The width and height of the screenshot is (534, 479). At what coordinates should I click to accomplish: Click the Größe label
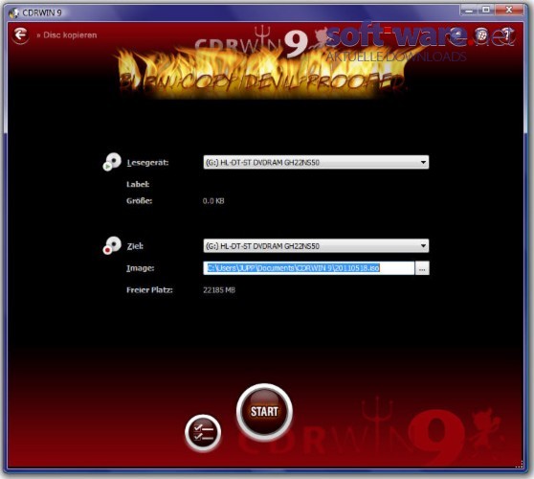pyautogui.click(x=140, y=201)
